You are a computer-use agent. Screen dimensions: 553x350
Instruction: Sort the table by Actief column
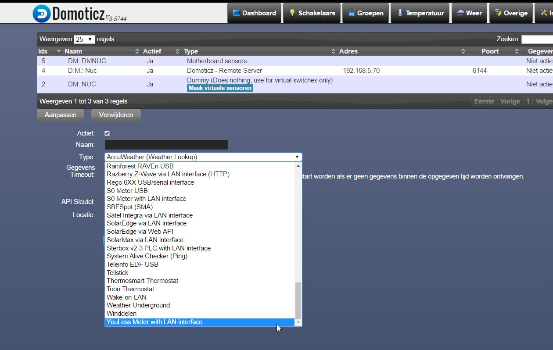coord(161,51)
